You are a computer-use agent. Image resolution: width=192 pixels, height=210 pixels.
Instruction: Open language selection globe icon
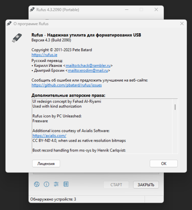pos(37,184)
